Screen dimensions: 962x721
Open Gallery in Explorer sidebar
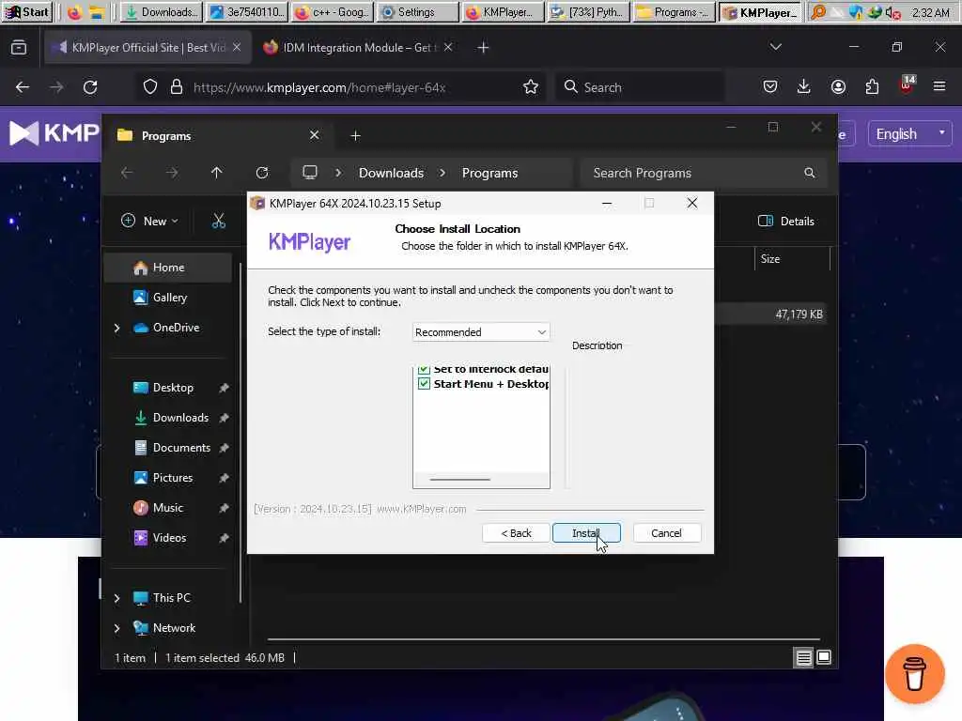pos(168,298)
